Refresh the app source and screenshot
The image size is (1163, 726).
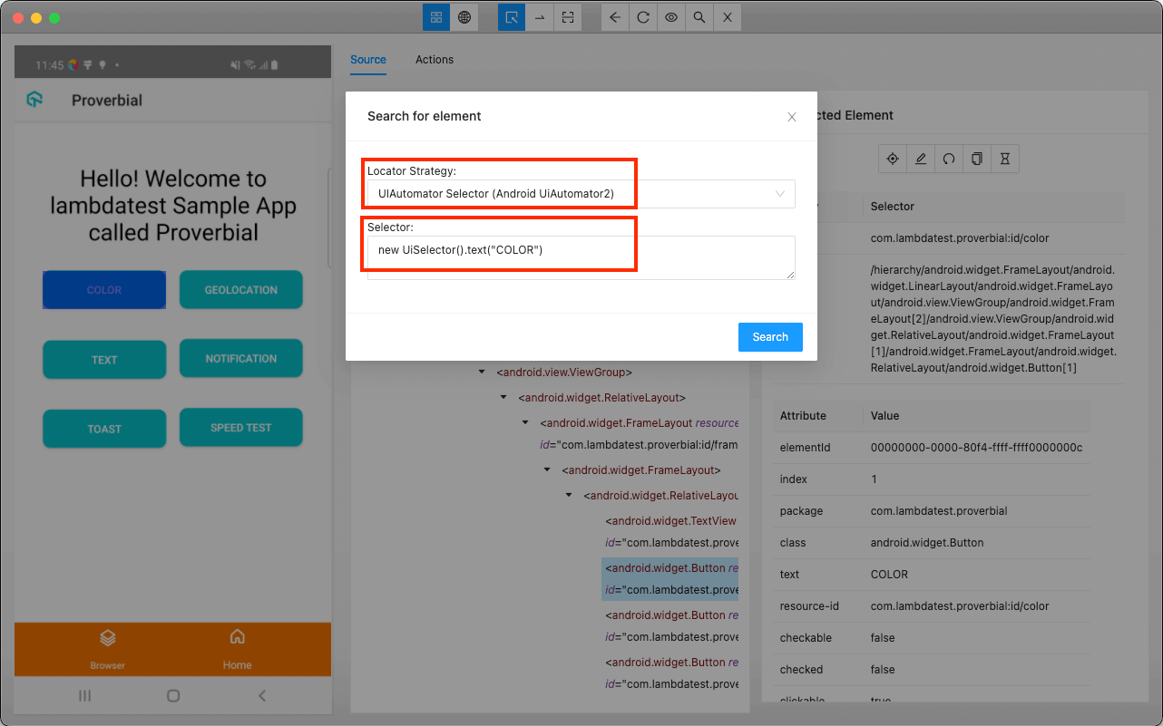(643, 16)
